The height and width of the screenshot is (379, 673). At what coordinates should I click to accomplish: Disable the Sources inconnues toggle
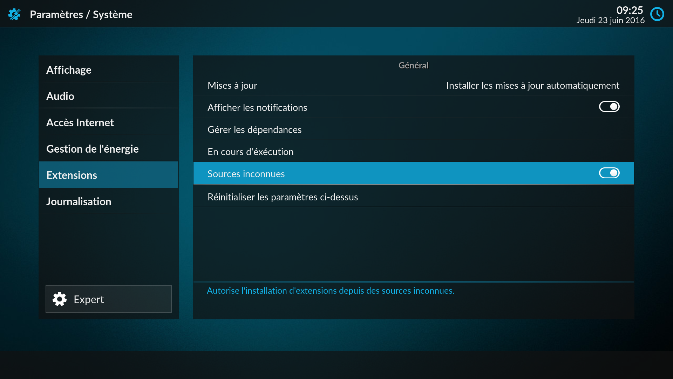point(609,173)
